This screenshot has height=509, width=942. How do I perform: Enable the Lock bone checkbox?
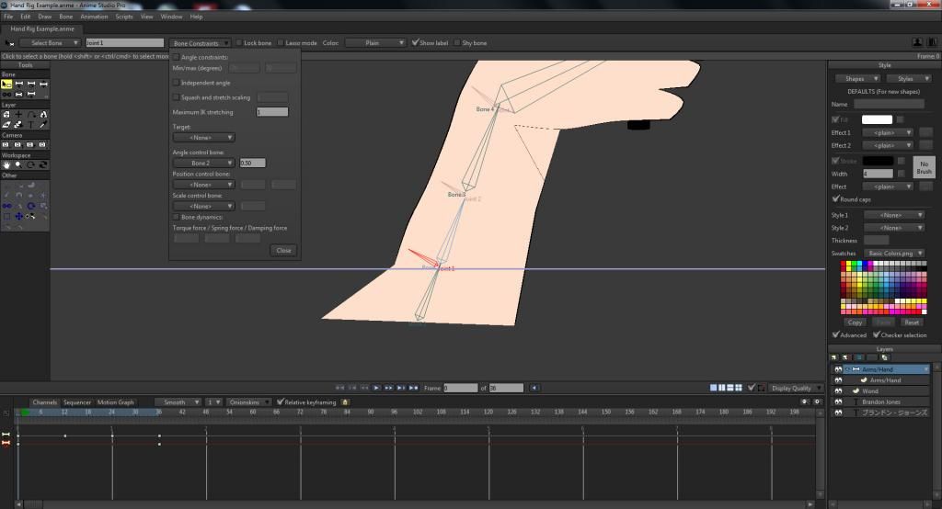pyautogui.click(x=239, y=42)
